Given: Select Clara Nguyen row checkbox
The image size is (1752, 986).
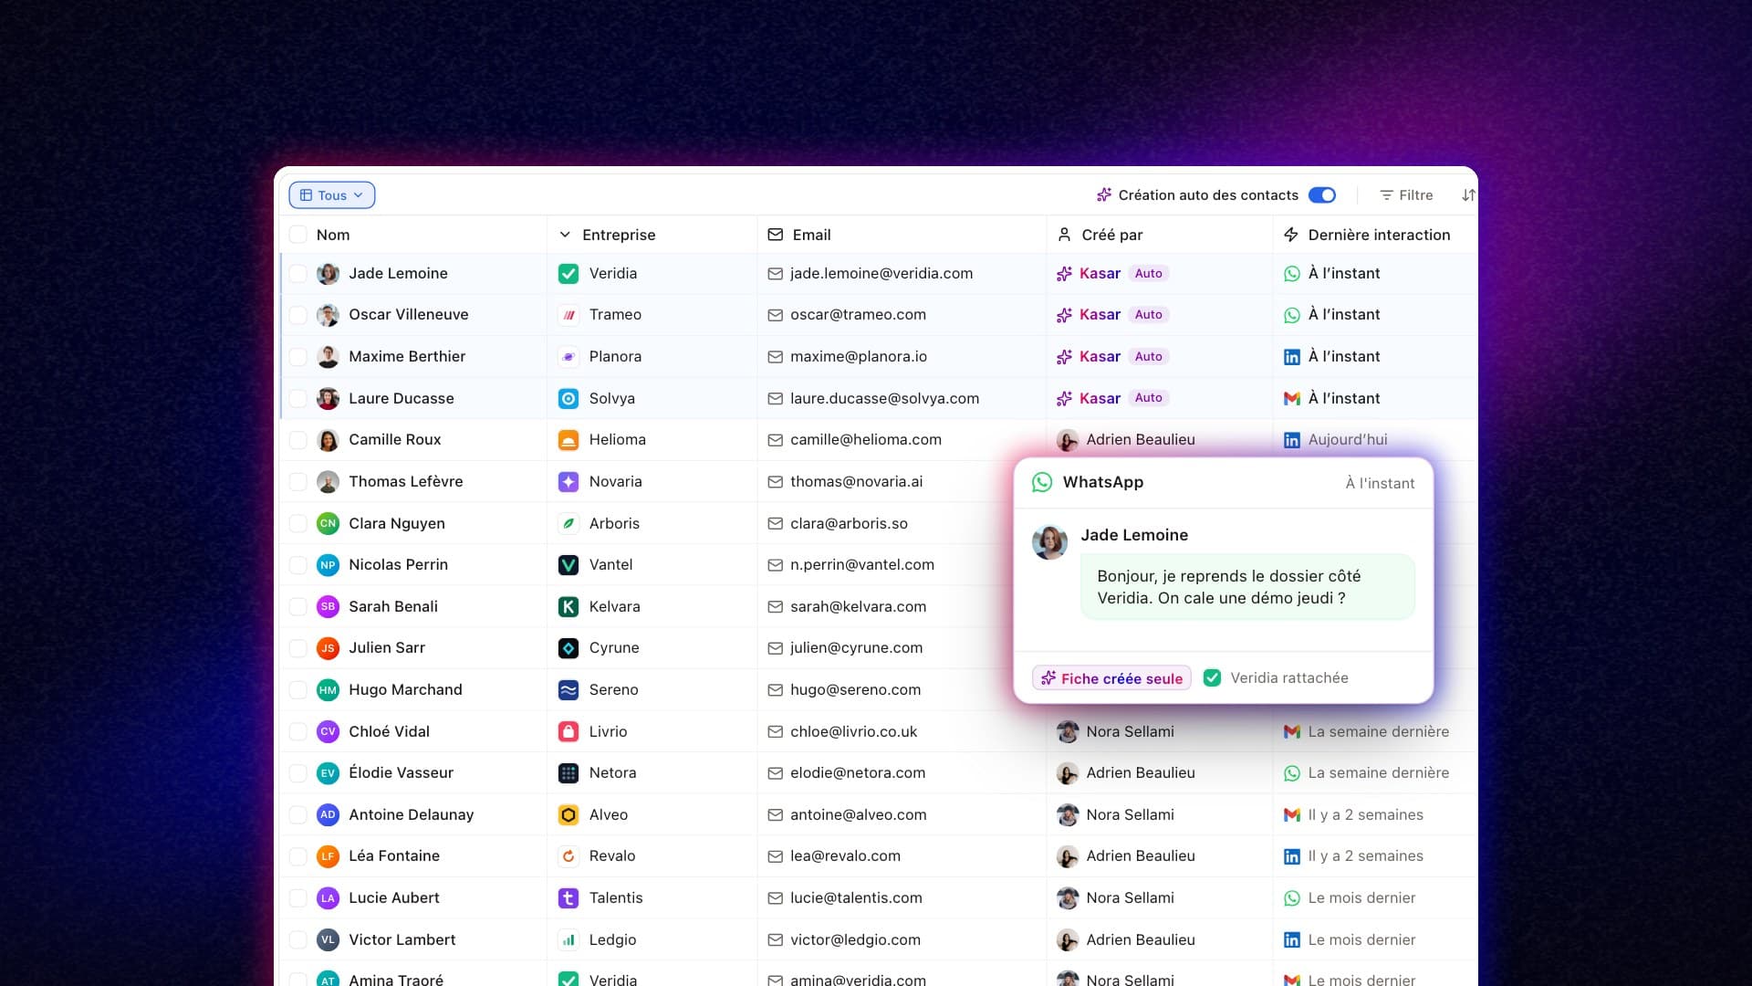Looking at the screenshot, I should (297, 523).
